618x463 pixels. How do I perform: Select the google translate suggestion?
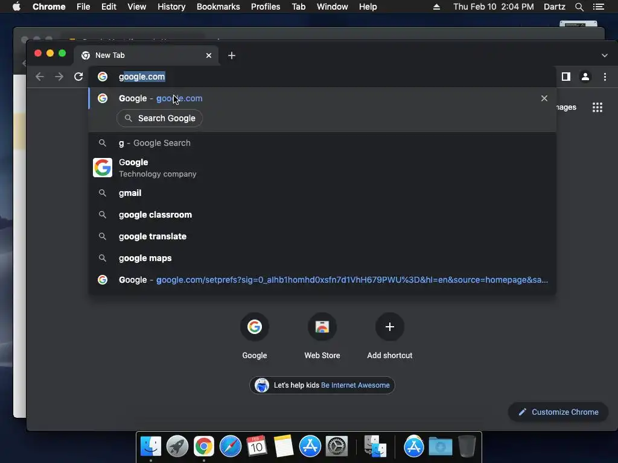[322, 236]
